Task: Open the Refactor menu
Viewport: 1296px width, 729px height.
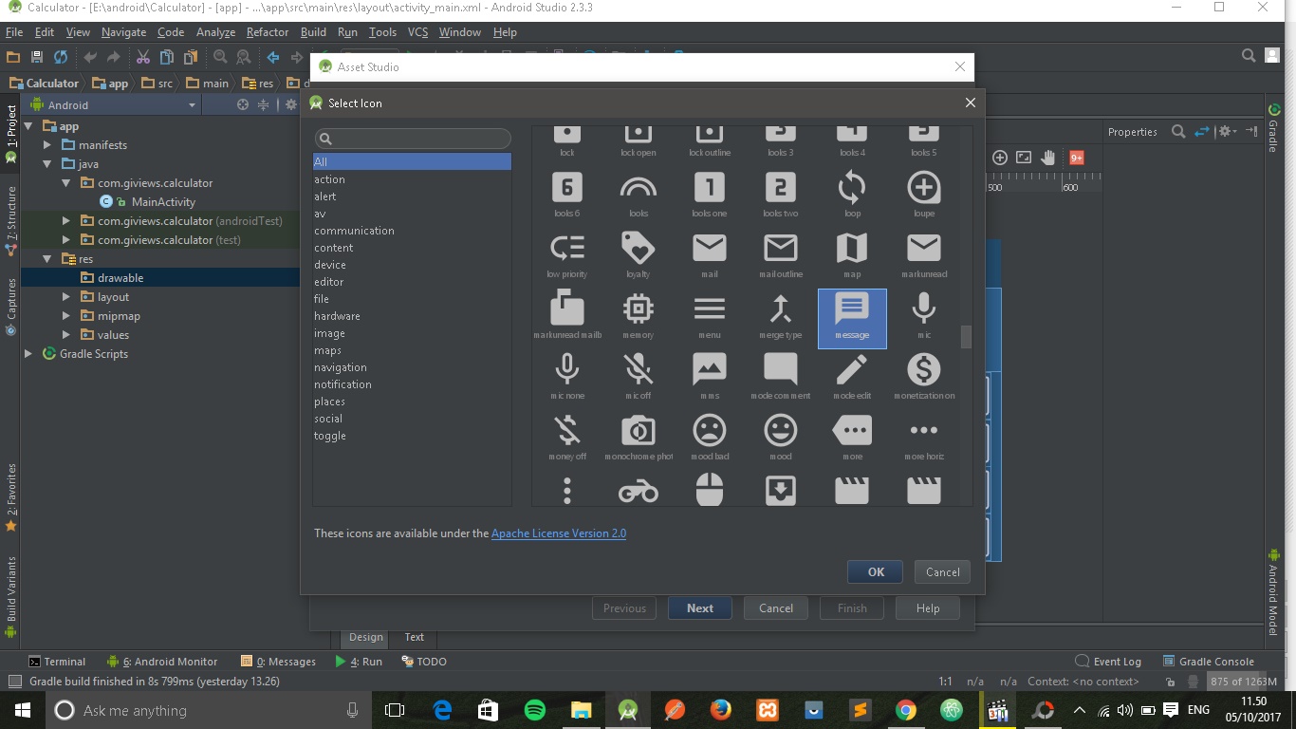Action: click(x=267, y=31)
